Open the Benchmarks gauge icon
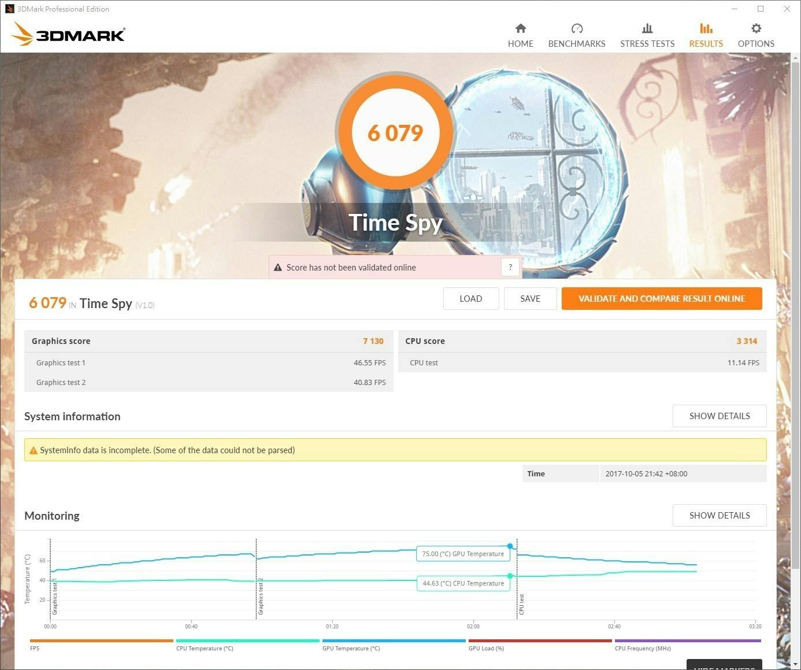 (x=577, y=28)
